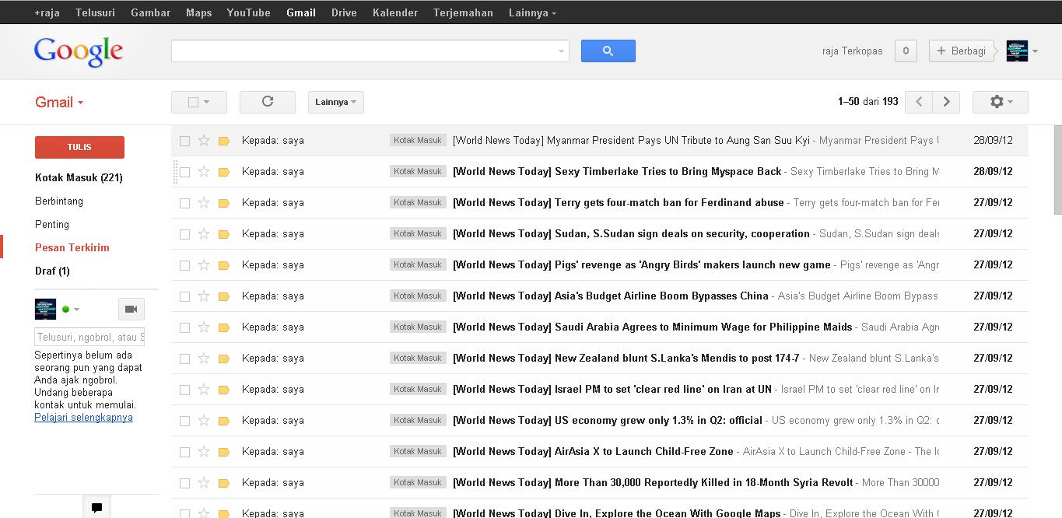Go to the previous page of emails
This screenshot has width=1062, height=518.
coord(918,101)
